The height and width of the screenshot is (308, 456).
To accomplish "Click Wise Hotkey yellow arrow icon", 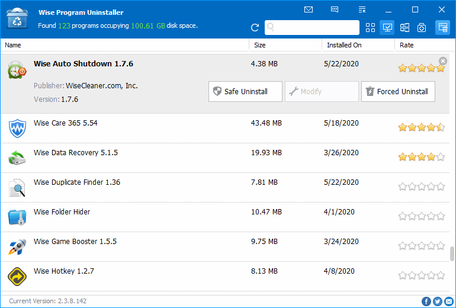I will pos(17,276).
